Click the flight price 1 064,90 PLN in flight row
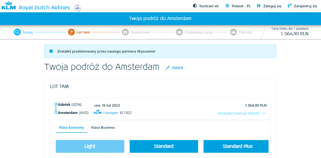Screen dimensions: 321x158 (x=256, y=105)
